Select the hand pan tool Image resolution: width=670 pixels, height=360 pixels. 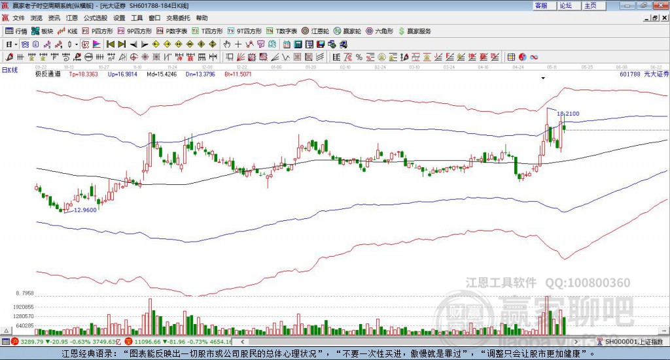(227, 44)
